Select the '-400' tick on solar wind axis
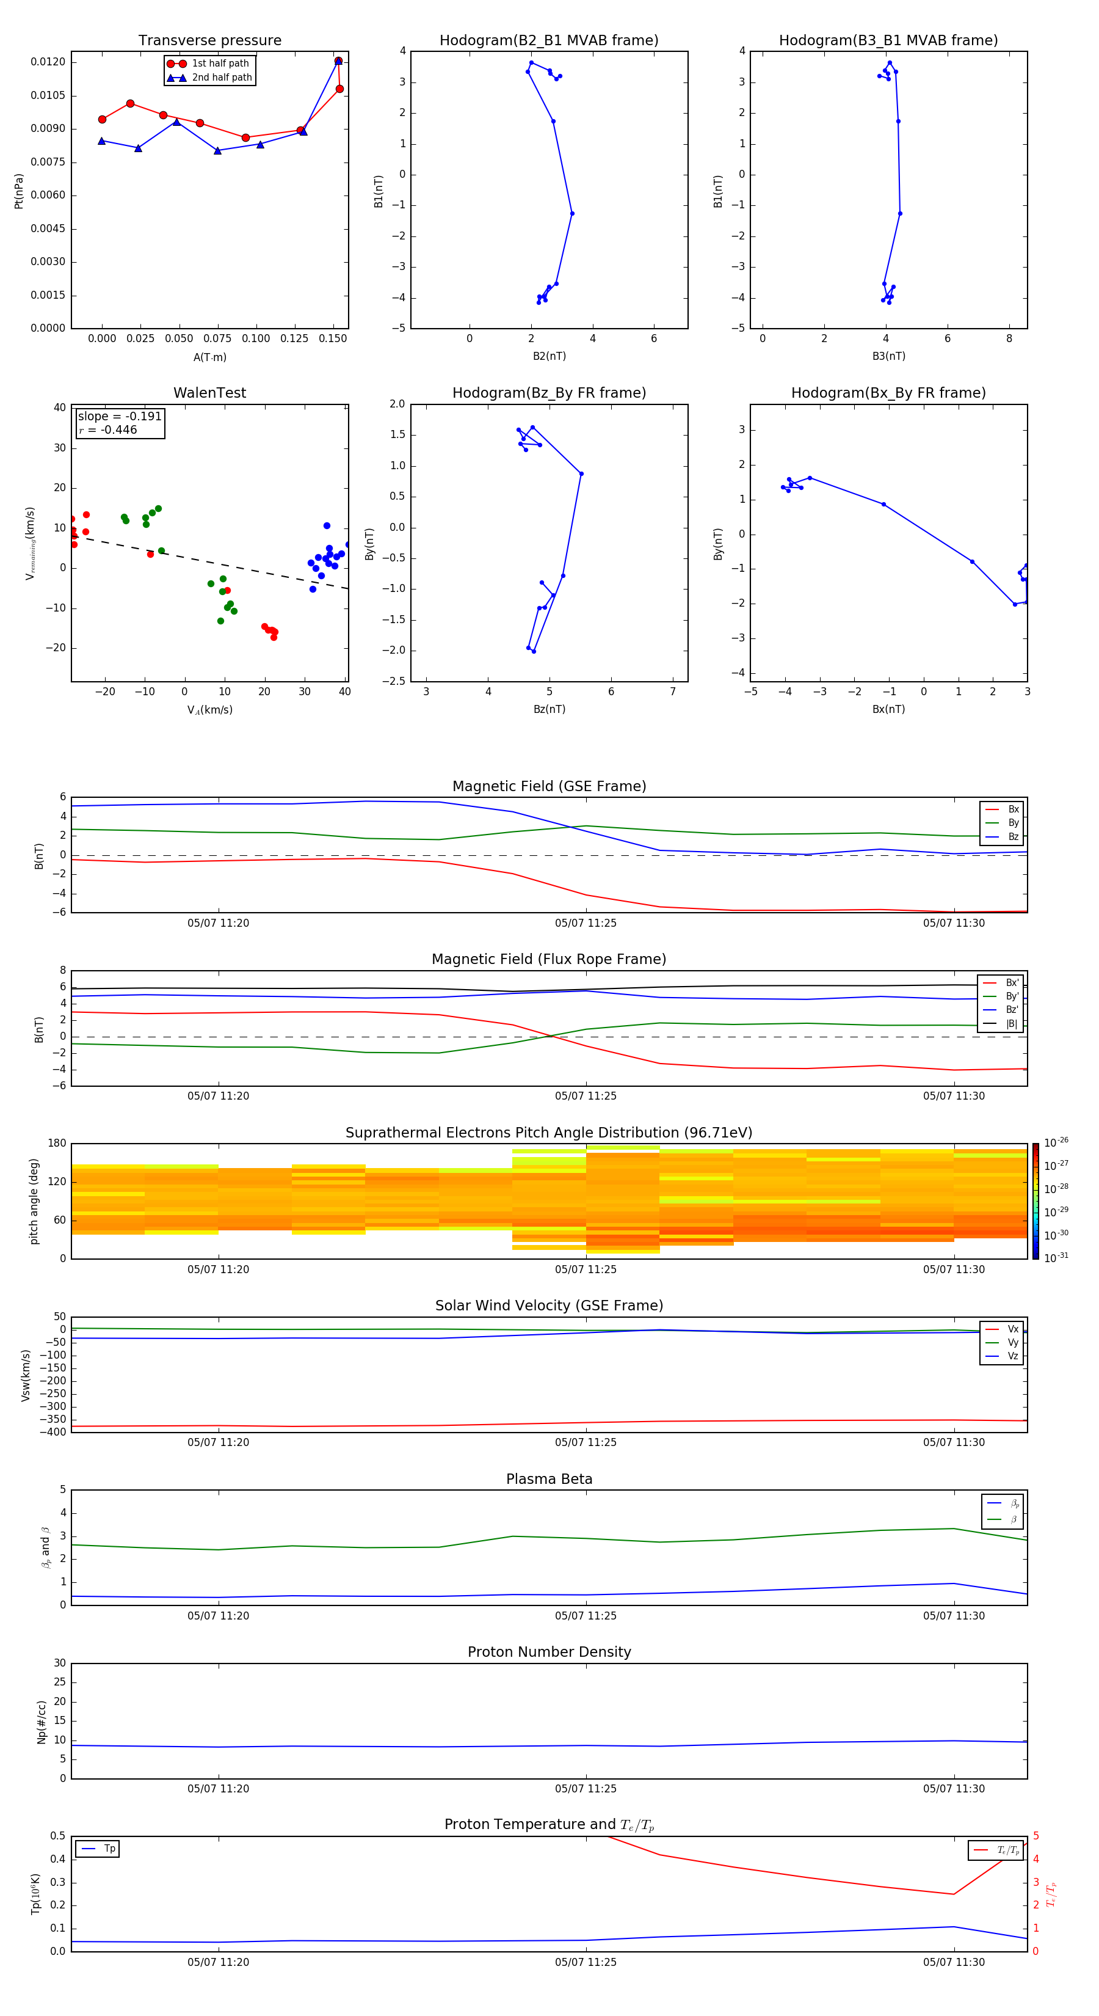The image size is (1099, 2016). click(x=53, y=1432)
